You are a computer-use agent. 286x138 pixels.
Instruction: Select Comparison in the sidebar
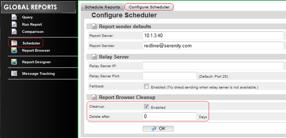[33, 31]
